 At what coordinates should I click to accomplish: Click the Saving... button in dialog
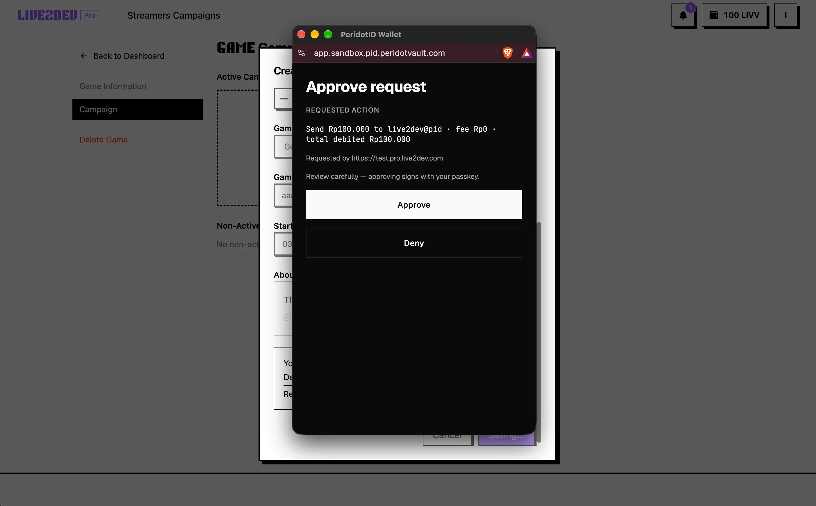[x=506, y=439]
